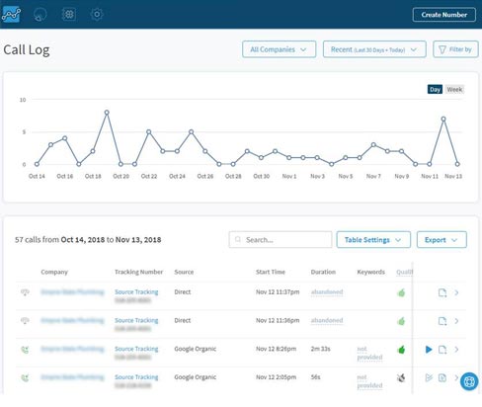Switch chart to Week view

click(454, 89)
